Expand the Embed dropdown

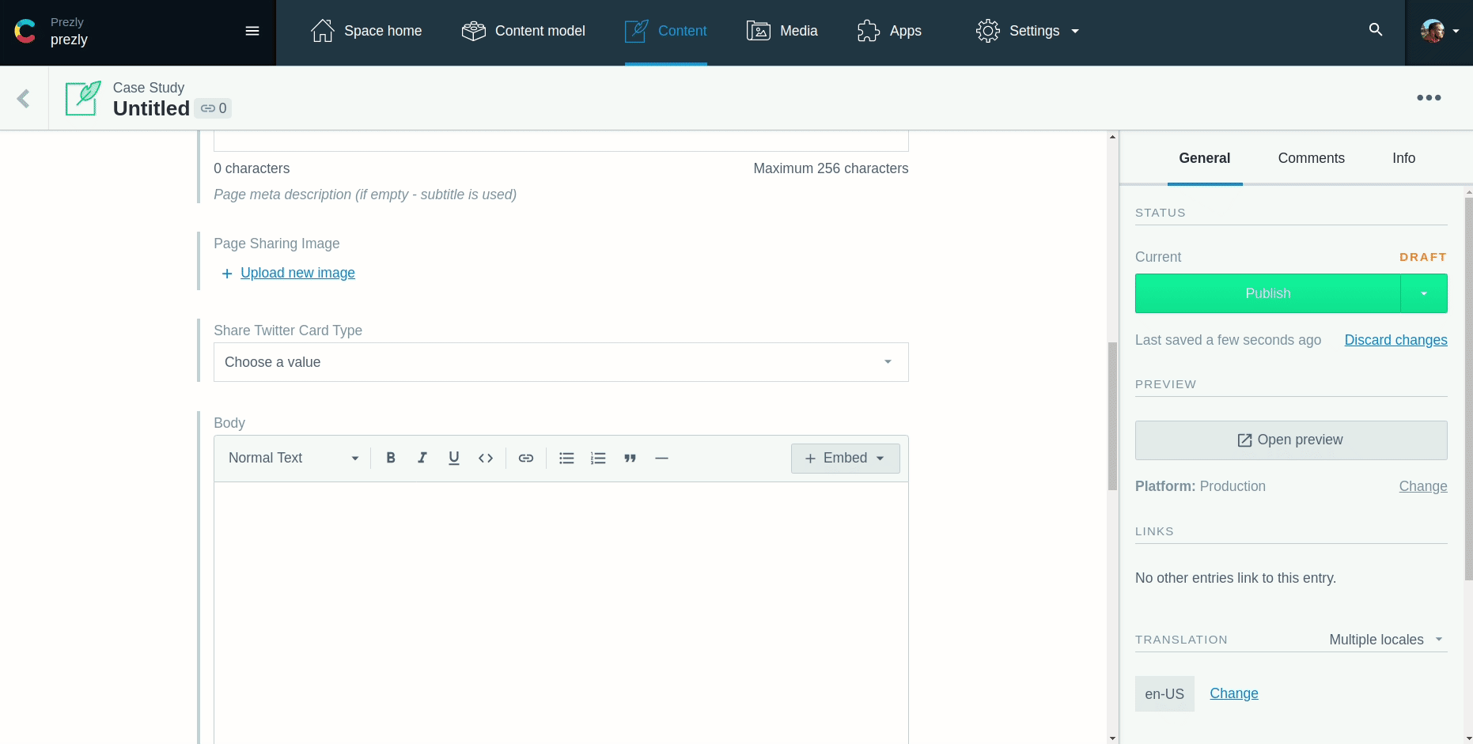click(845, 458)
